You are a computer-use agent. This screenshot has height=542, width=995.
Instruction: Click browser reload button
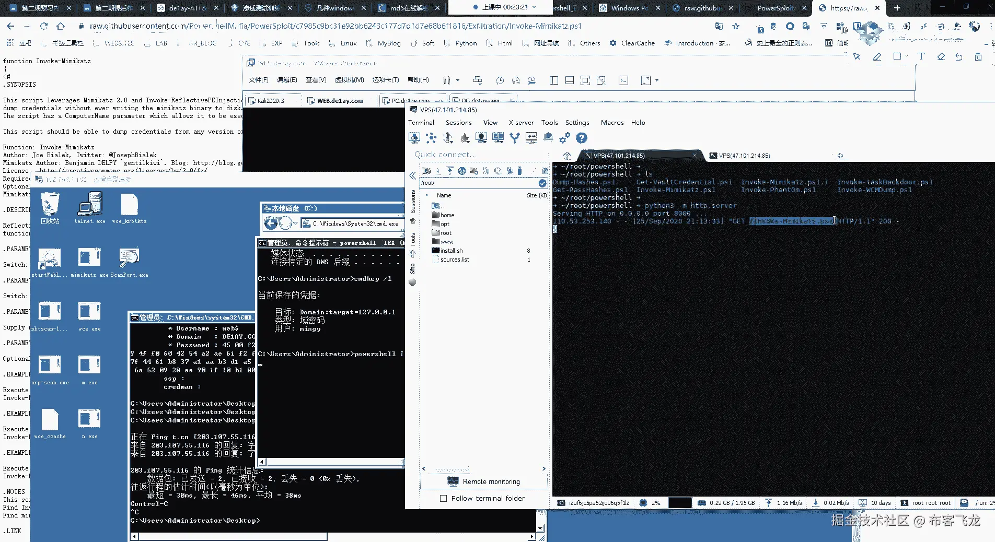point(44,26)
